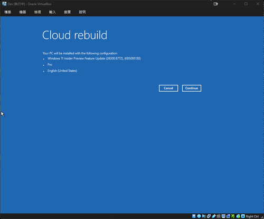Click the optical disc status bar icon
264x219 pixels.
tap(199, 216)
